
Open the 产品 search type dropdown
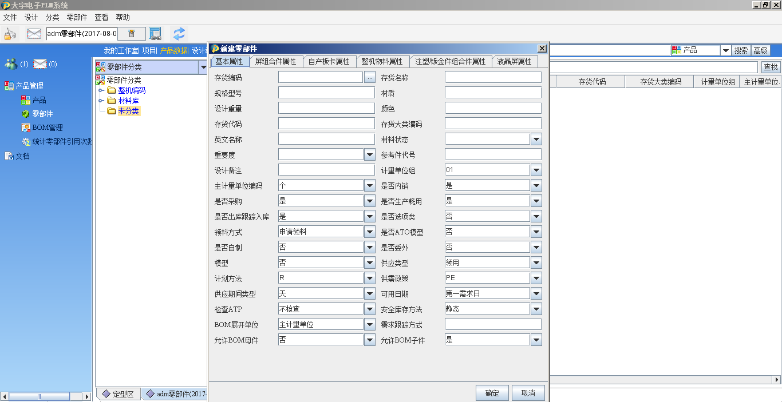pos(725,50)
